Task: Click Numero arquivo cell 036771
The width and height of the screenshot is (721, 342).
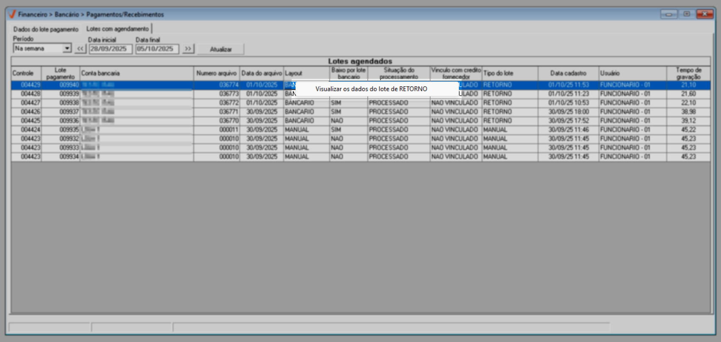Action: click(217, 112)
